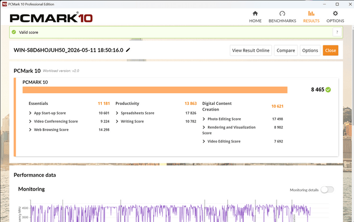Click the value 17 826
This screenshot has height=222, width=354.
(x=191, y=113)
